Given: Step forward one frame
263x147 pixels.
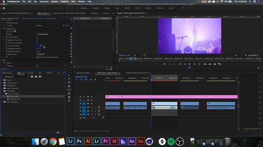Looking at the screenshot, I should (194, 64).
